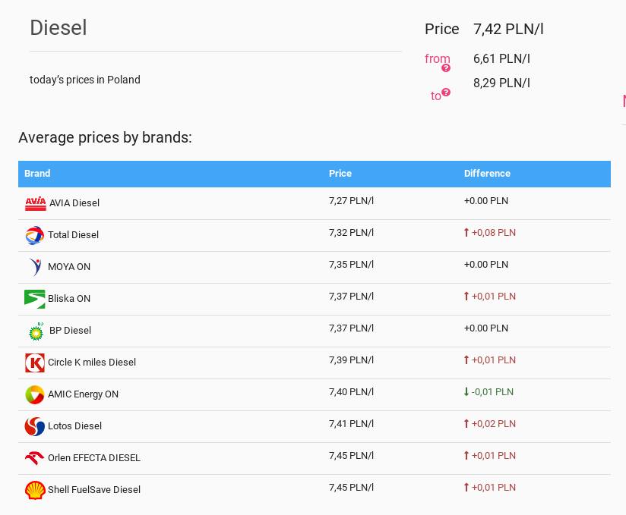Click the Difference column header
Screen dimensions: 626x515
[x=487, y=174]
